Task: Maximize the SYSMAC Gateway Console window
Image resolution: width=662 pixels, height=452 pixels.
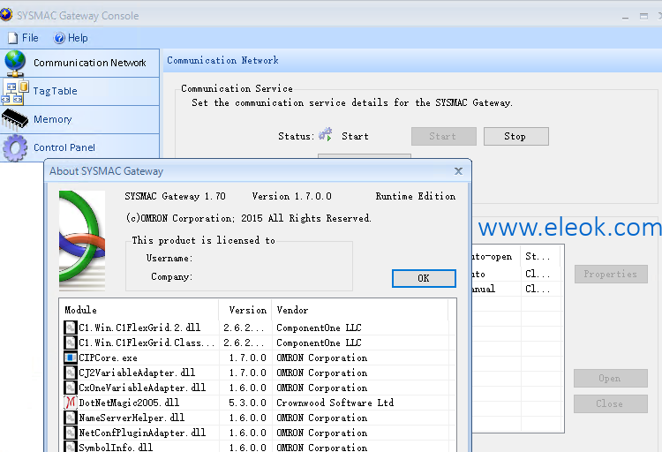Action: [643, 16]
